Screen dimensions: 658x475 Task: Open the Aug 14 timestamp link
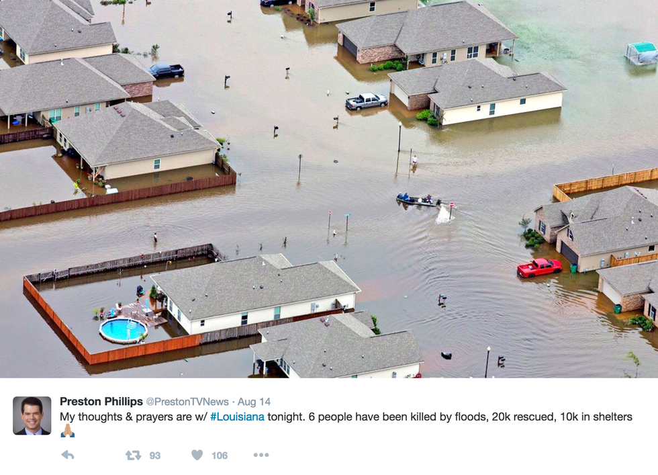pyautogui.click(x=254, y=402)
